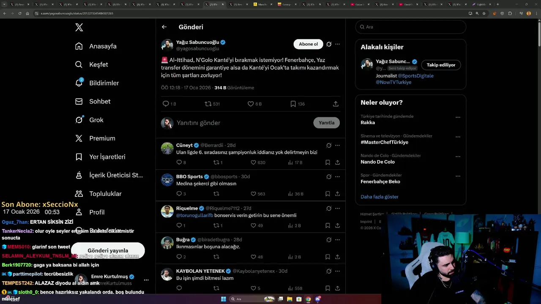Reply to KAYBOLAN YETENEK comment

(179, 288)
